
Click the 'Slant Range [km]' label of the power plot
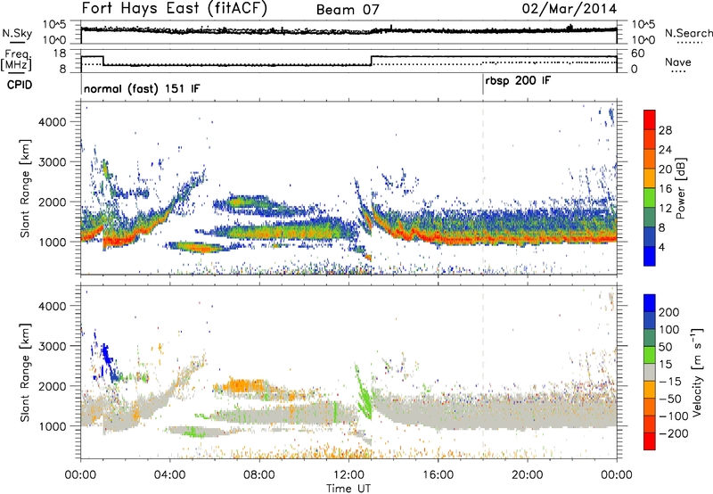click(25, 188)
